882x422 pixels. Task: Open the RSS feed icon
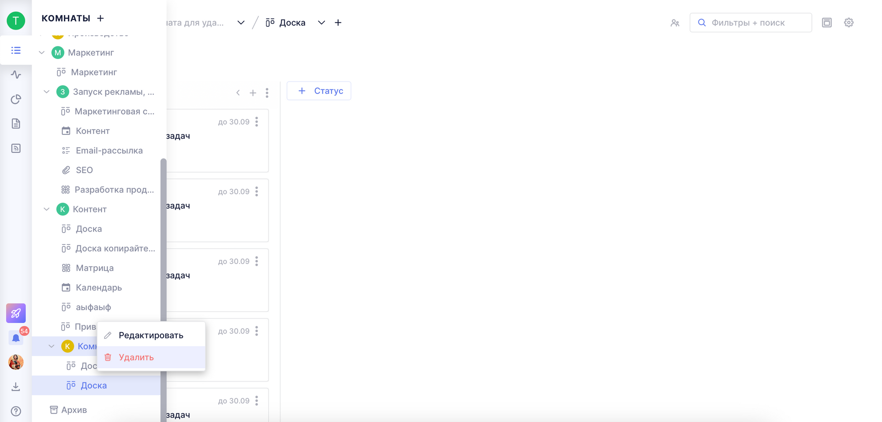[16, 148]
